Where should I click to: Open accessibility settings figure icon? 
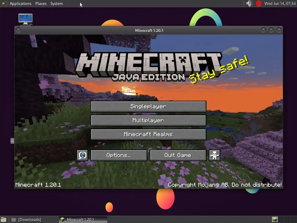[214, 155]
